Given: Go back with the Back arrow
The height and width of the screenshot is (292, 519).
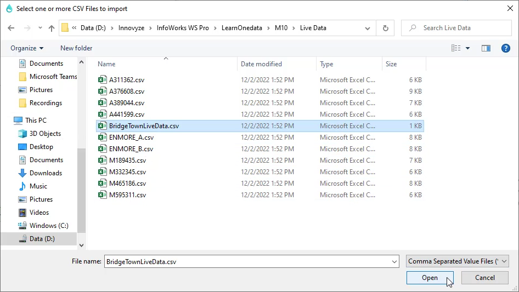Looking at the screenshot, I should 11,28.
